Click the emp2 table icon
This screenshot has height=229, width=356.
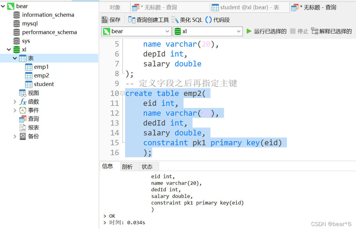pyautogui.click(x=29, y=76)
